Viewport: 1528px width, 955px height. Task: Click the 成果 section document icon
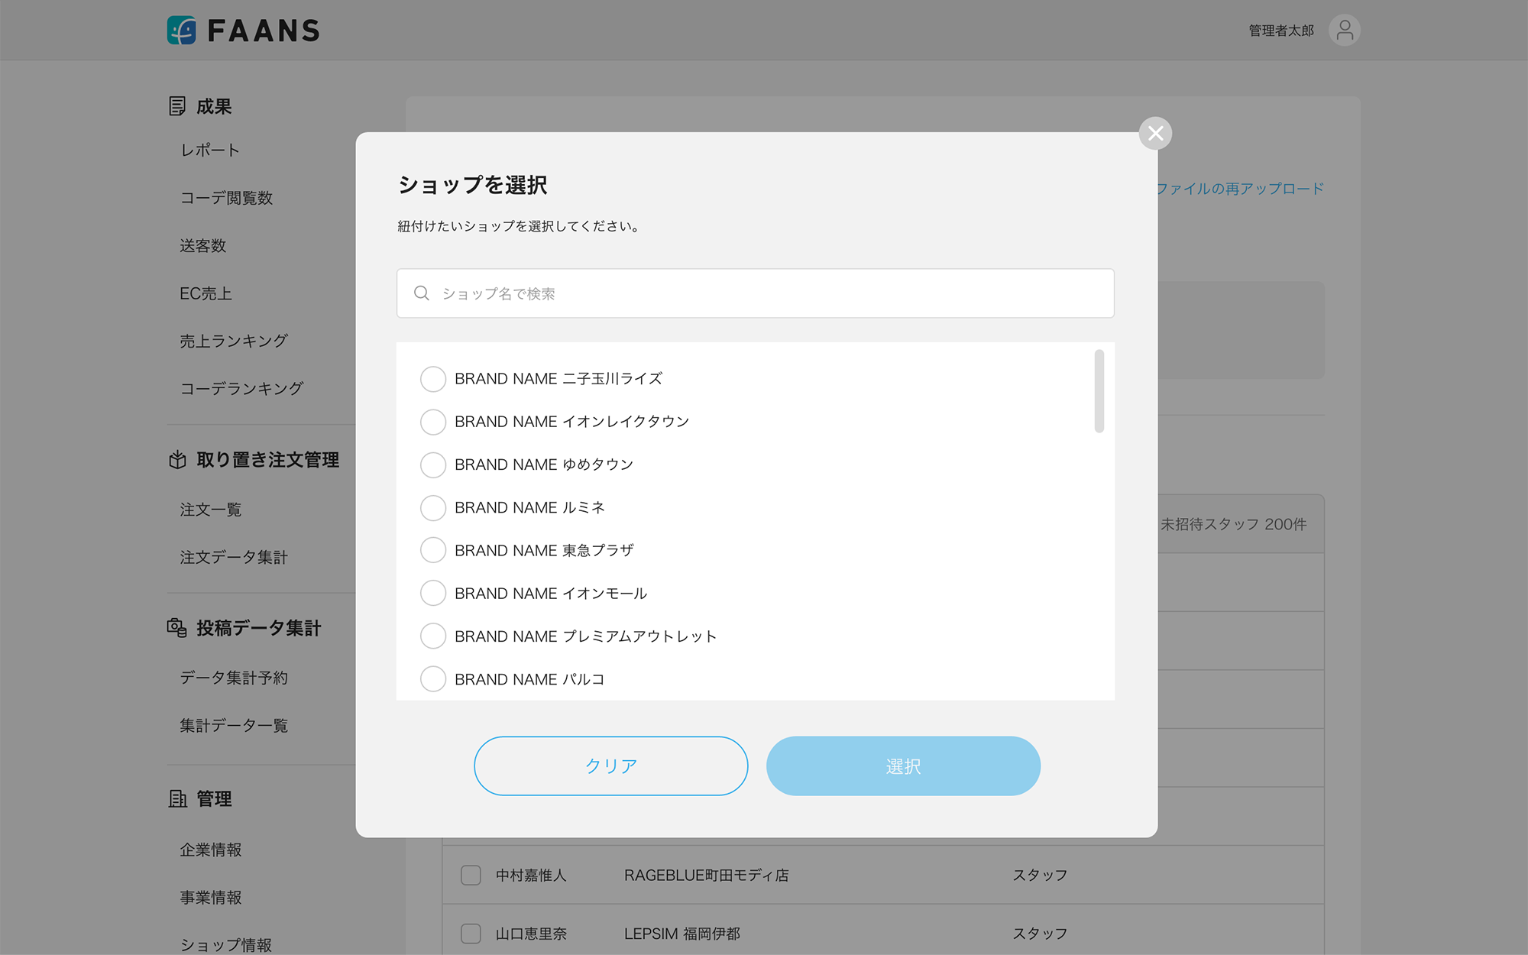click(x=177, y=106)
